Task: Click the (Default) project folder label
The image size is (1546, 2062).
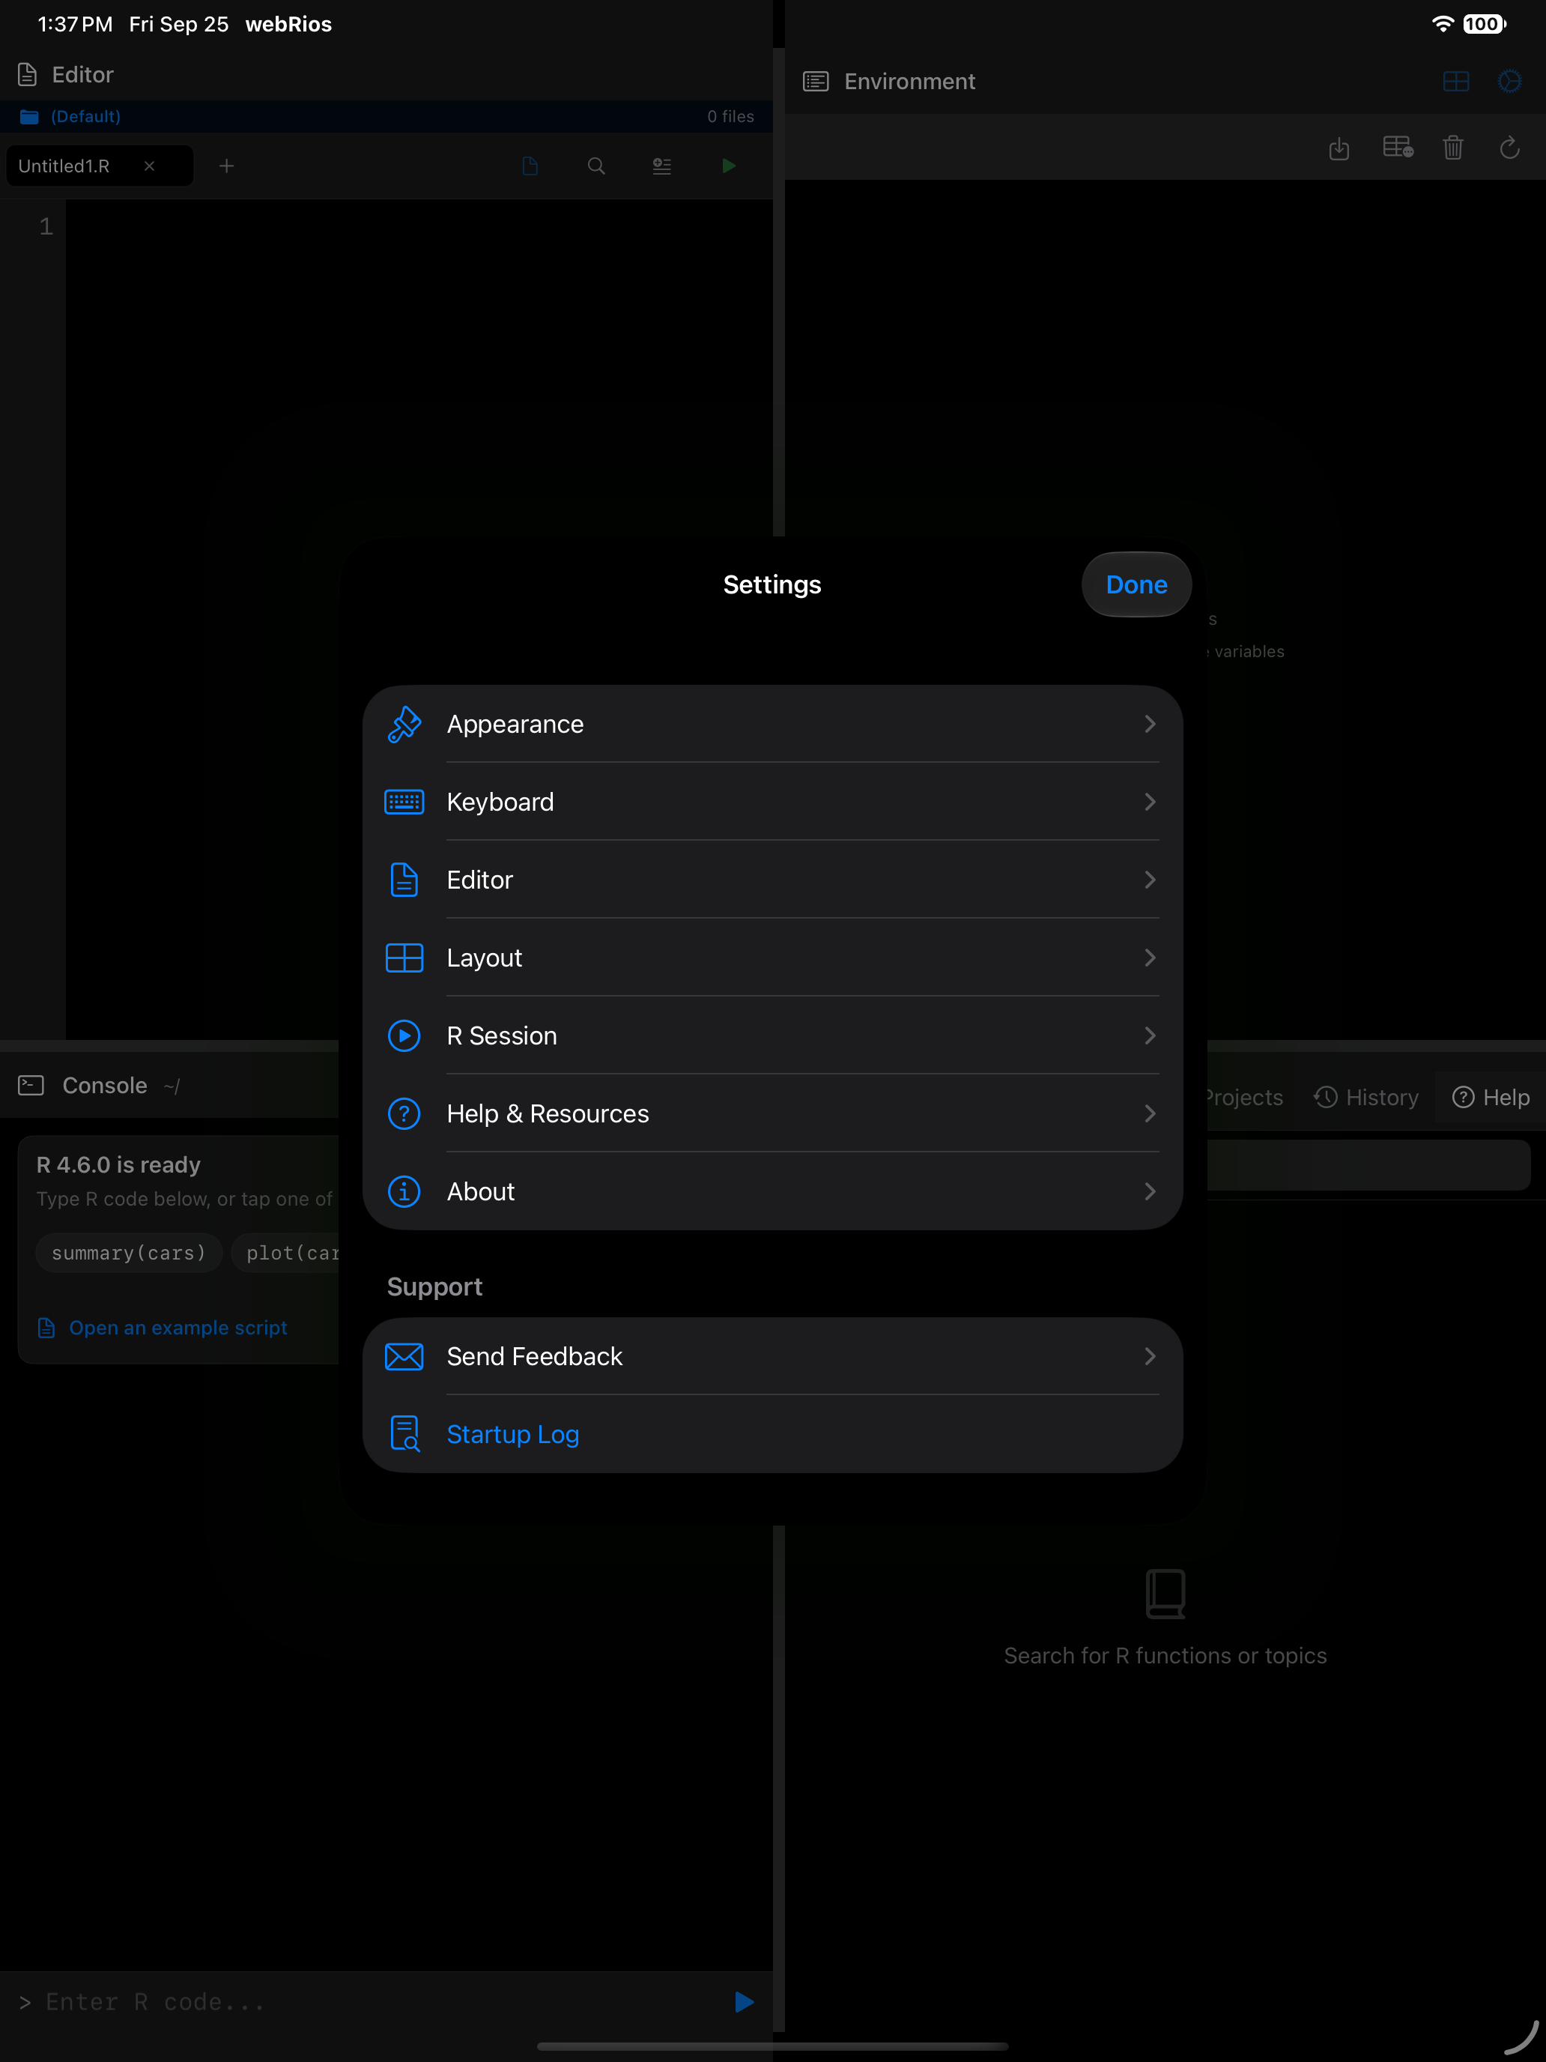Action: (85, 117)
